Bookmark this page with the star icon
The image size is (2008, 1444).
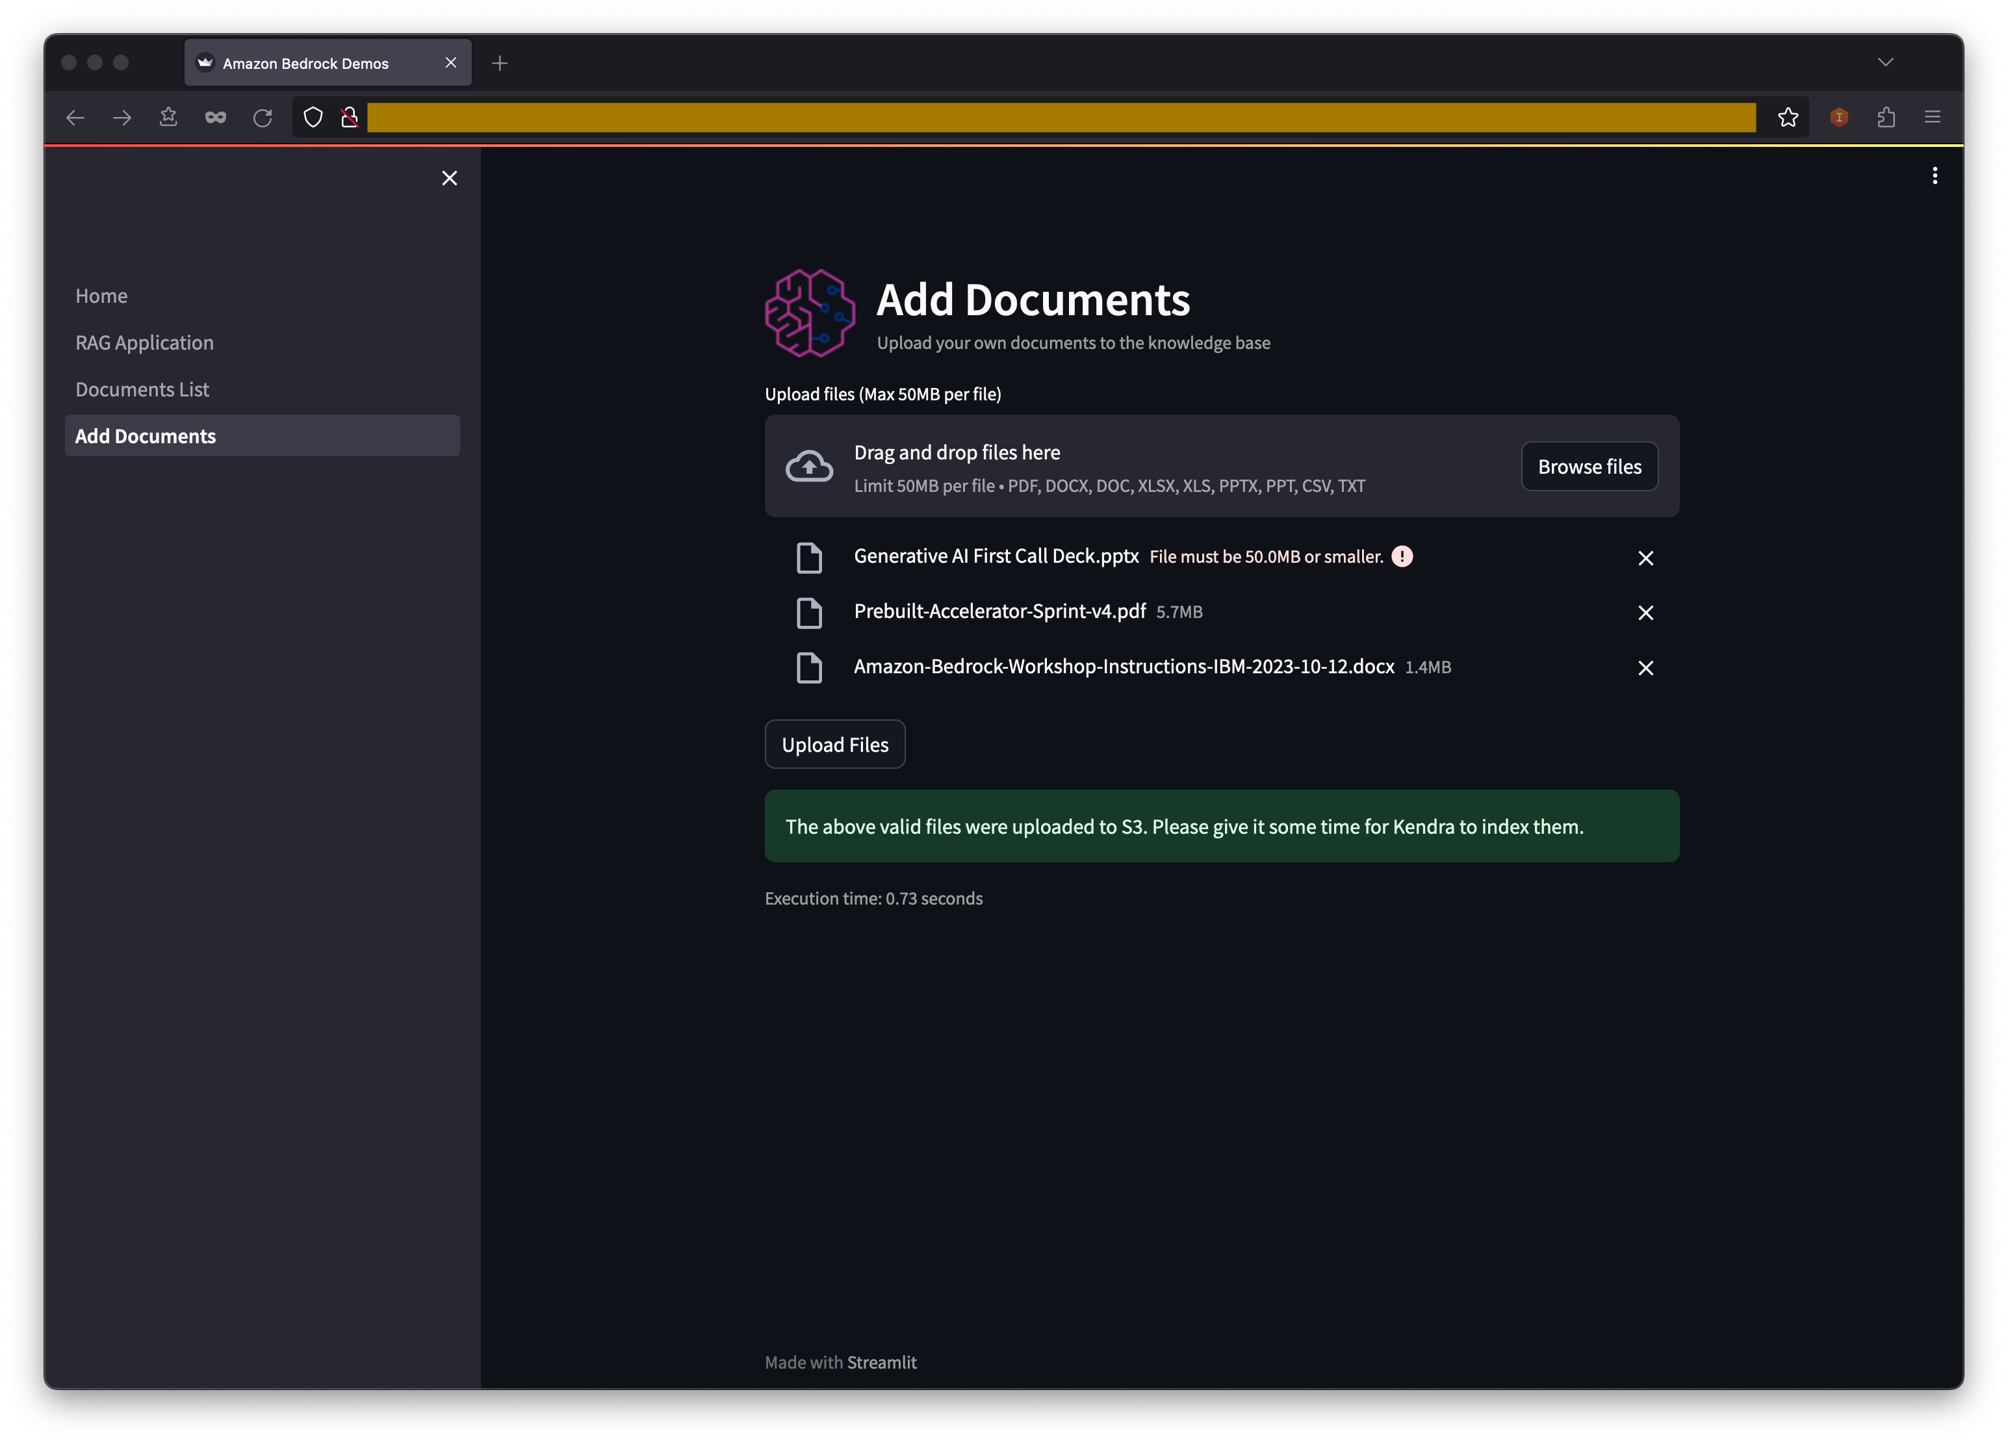[x=1788, y=117]
